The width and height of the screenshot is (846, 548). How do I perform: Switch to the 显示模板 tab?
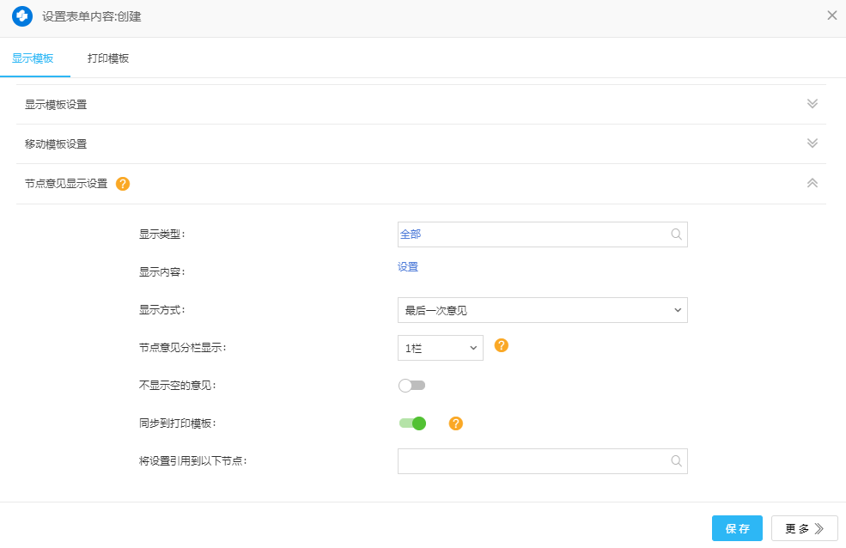click(33, 58)
